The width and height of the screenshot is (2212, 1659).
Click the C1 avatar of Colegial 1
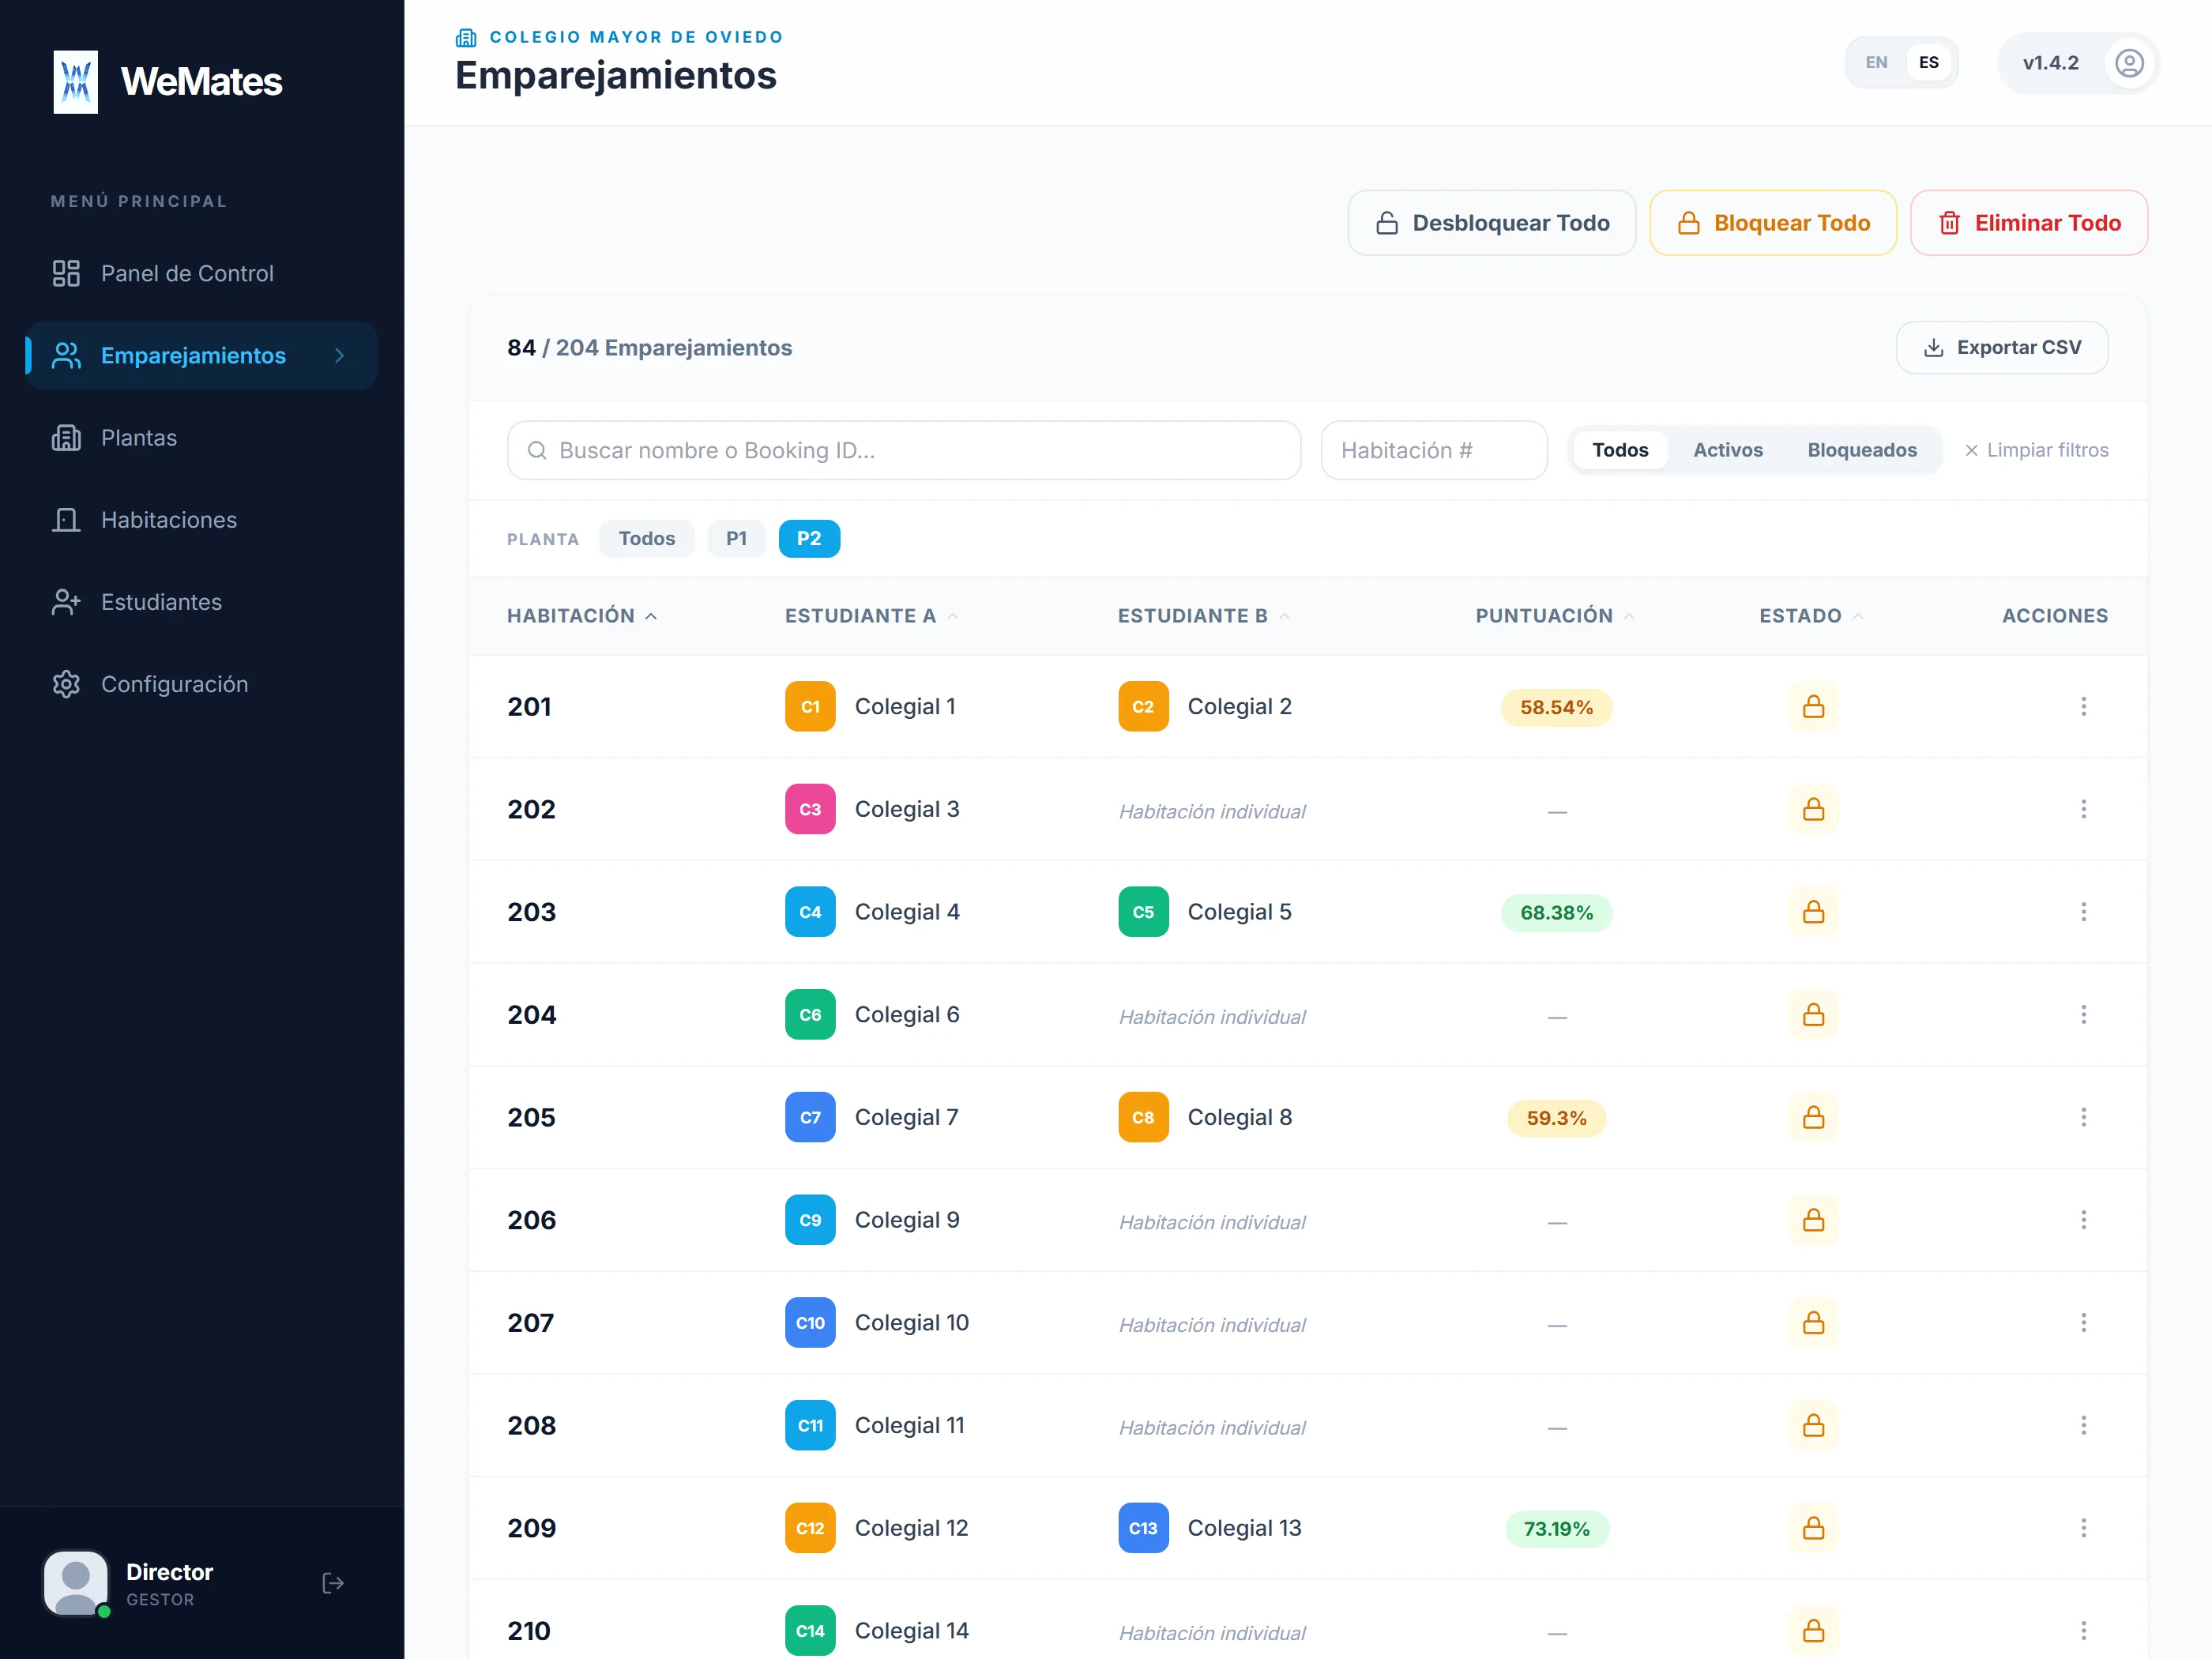[x=810, y=707]
